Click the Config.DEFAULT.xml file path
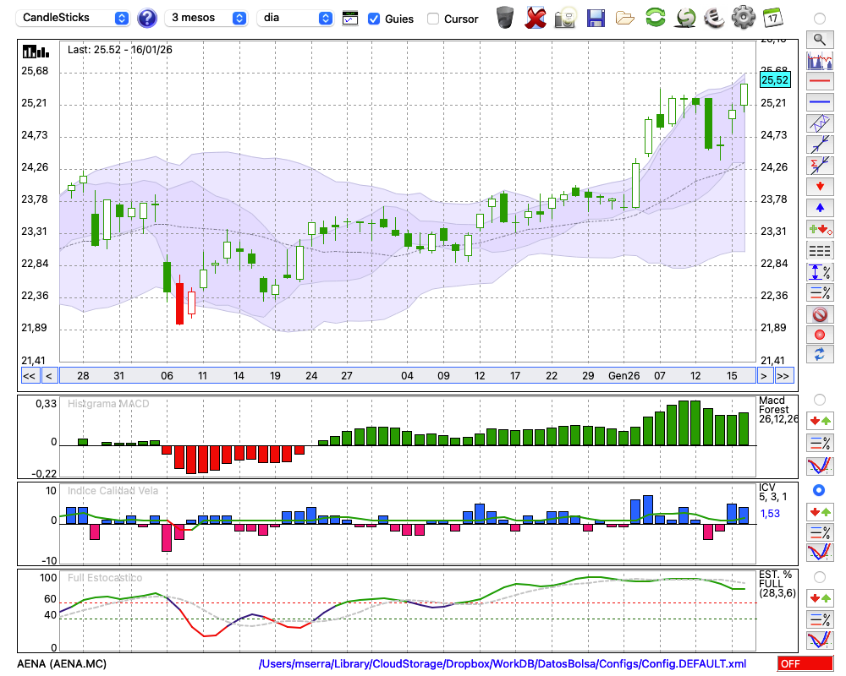 [503, 664]
